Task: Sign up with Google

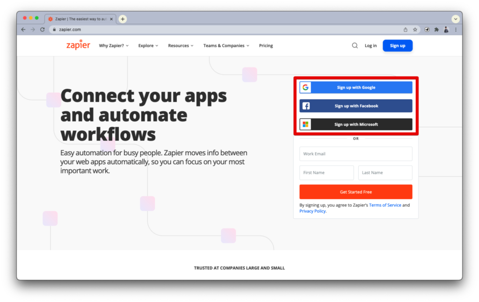Action: click(x=356, y=87)
